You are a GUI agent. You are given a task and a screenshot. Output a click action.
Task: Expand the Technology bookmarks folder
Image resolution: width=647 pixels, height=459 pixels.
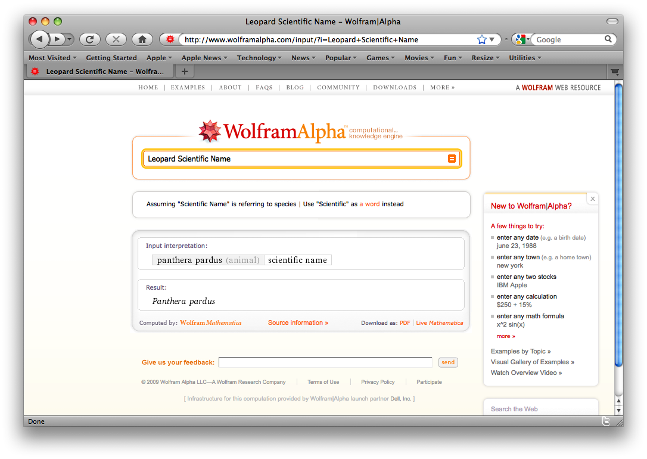259,58
